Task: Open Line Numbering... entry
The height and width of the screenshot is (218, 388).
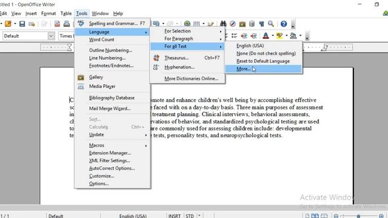Action: (112, 58)
